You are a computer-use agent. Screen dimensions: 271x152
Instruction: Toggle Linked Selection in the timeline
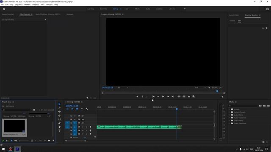(77, 109)
